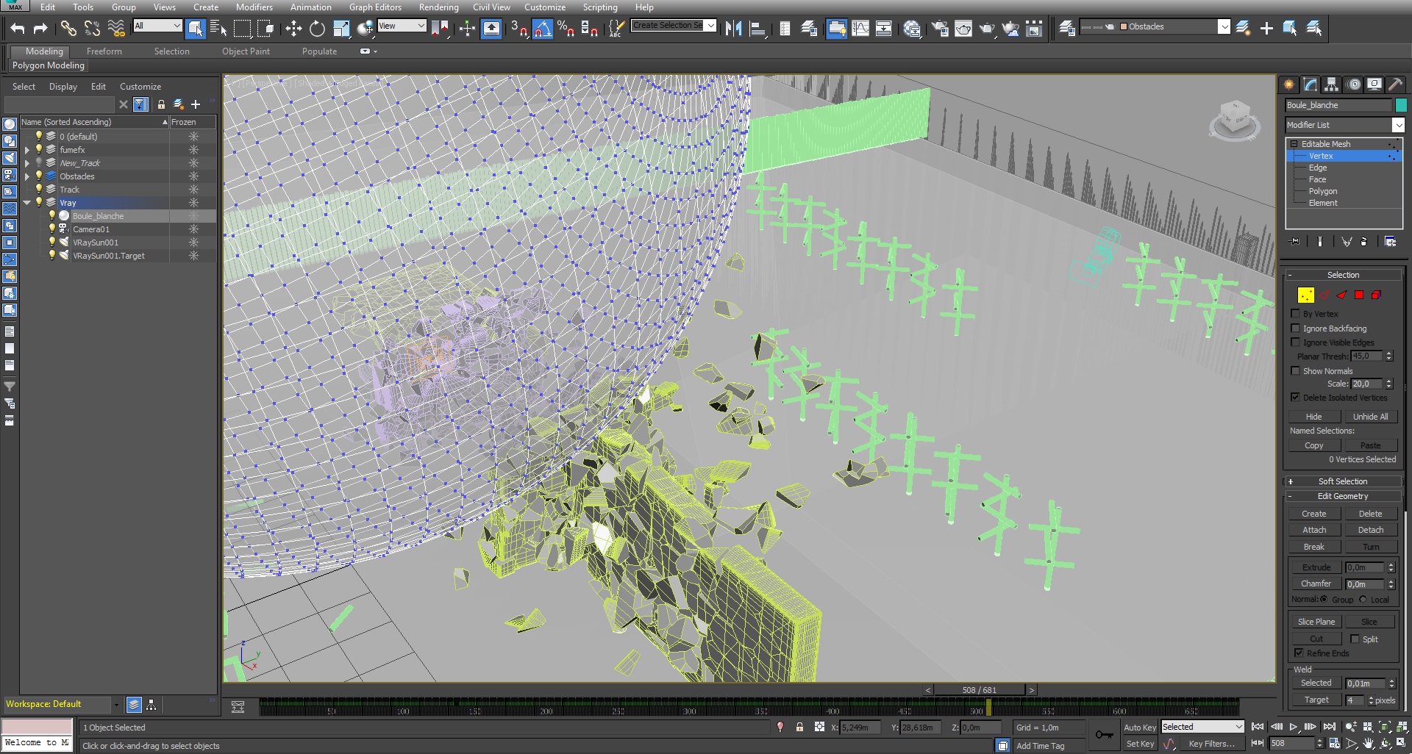Open the Workspace: Default dropdown arrow
Screen dimensions: 1412x754
click(x=116, y=705)
